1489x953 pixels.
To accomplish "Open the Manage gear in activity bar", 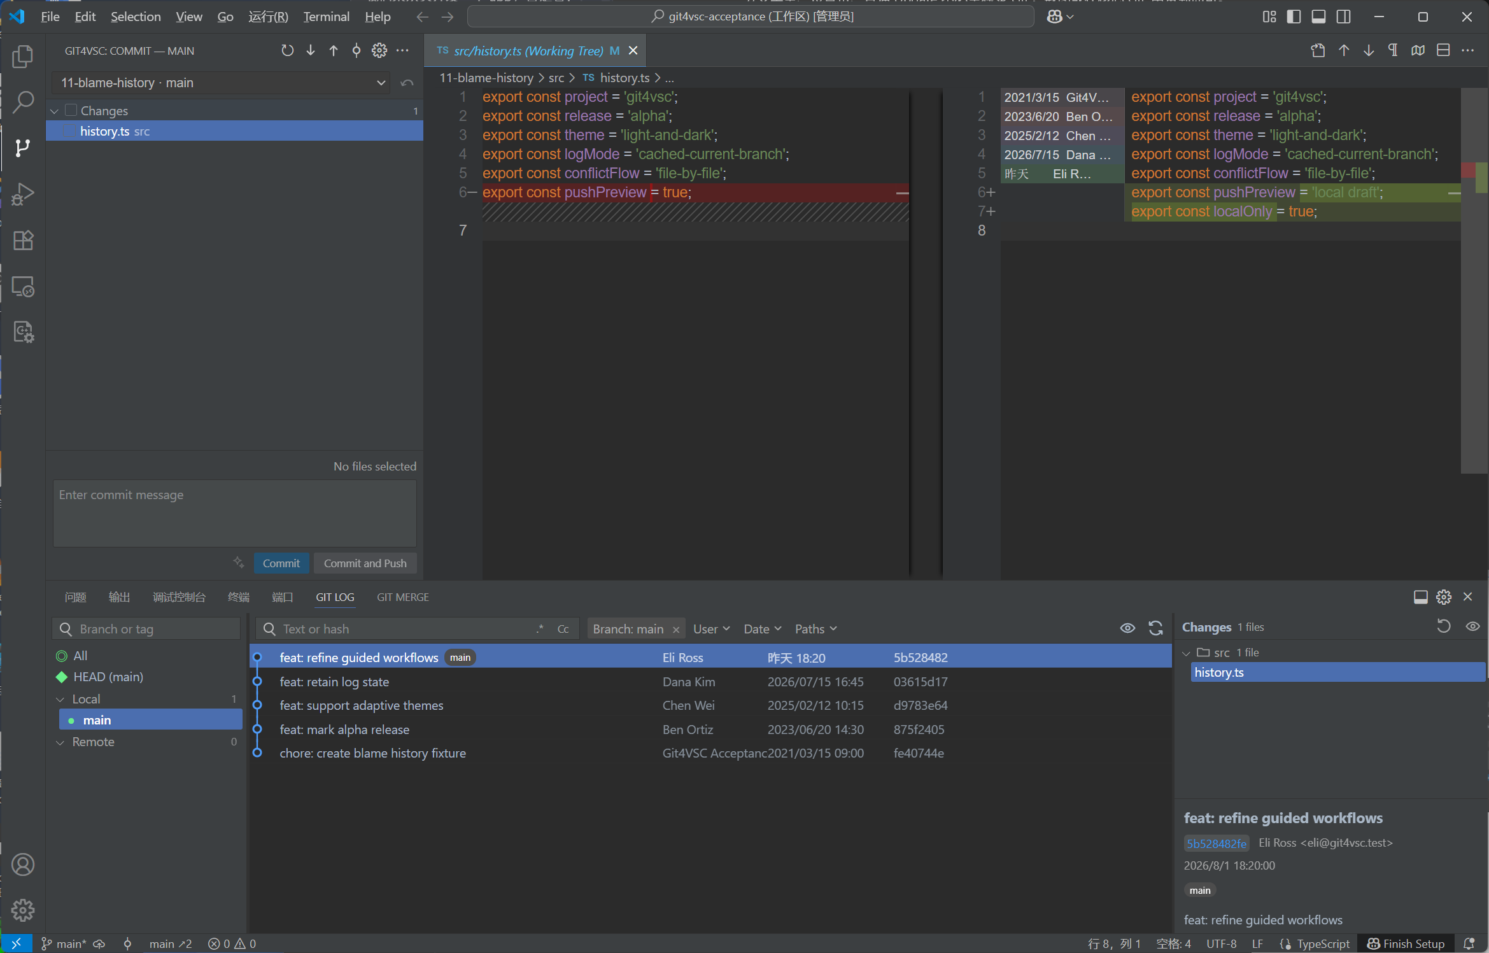I will coord(23,910).
